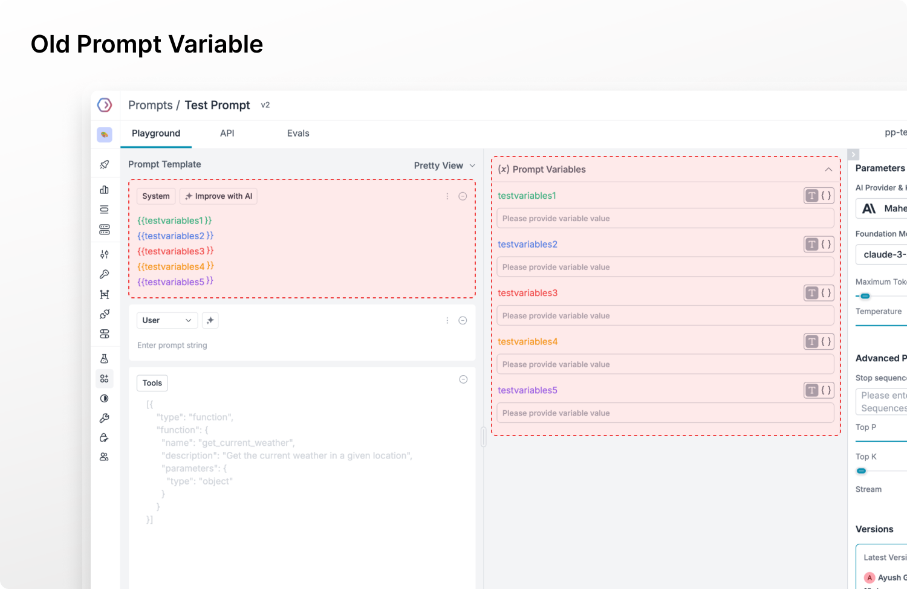Click the sparkle icon beside the User dropdown
The width and height of the screenshot is (907, 589).
tap(210, 320)
